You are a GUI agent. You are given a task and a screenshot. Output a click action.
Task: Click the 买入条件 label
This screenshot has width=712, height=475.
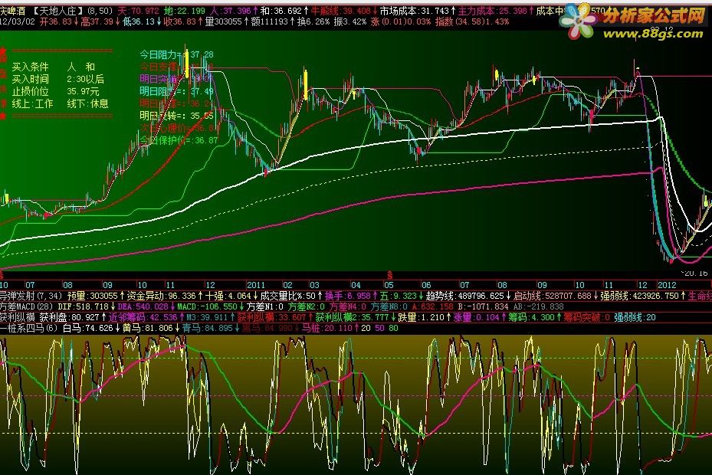[x=30, y=67]
